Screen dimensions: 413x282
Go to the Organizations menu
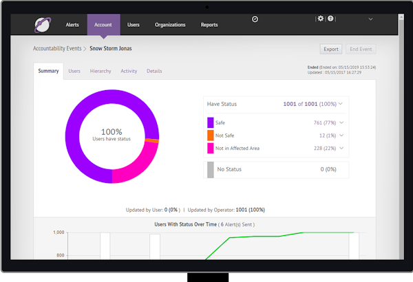coord(170,25)
